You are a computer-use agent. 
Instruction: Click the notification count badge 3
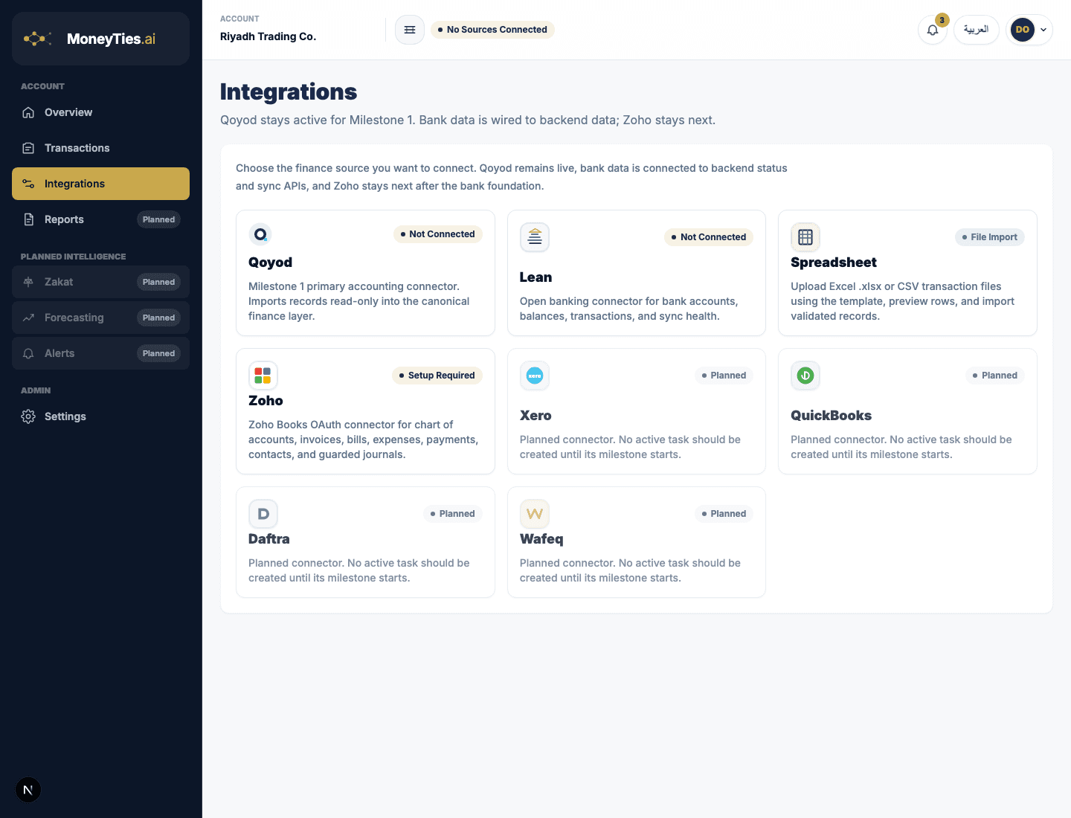pos(942,20)
